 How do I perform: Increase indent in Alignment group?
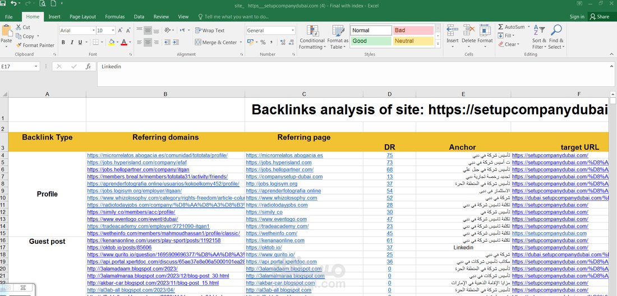[x=176, y=42]
